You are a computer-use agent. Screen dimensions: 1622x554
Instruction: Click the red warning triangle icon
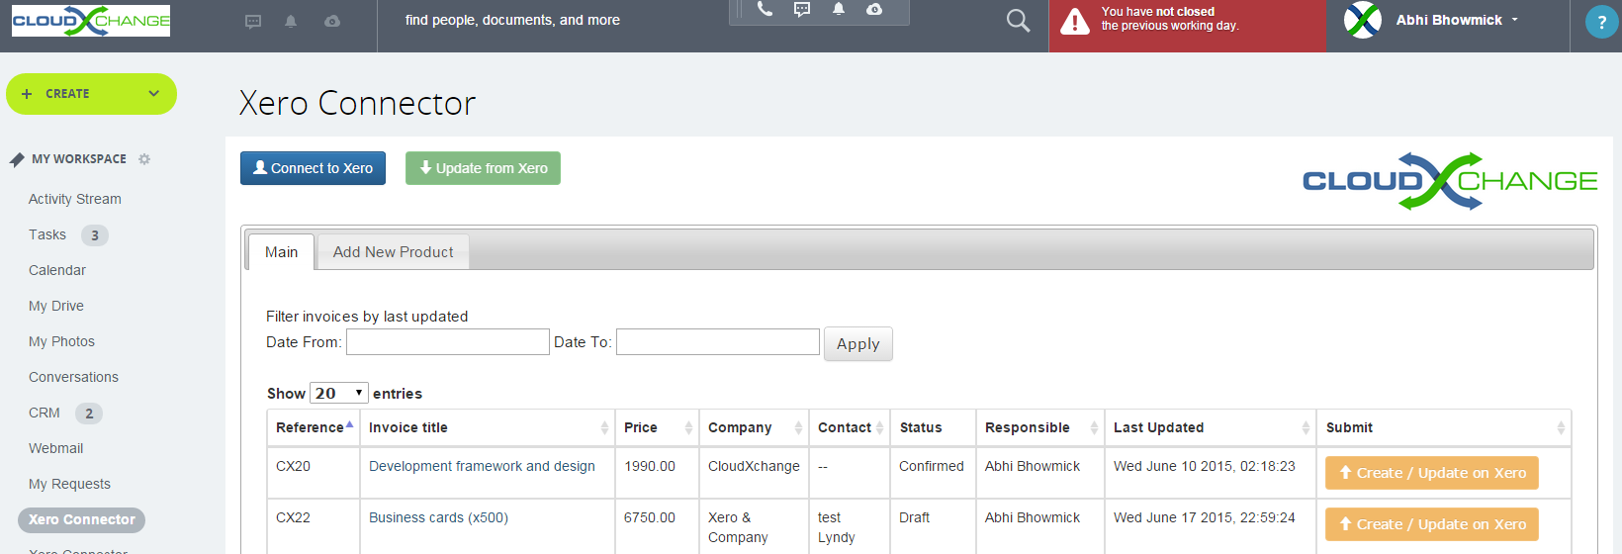click(x=1075, y=22)
